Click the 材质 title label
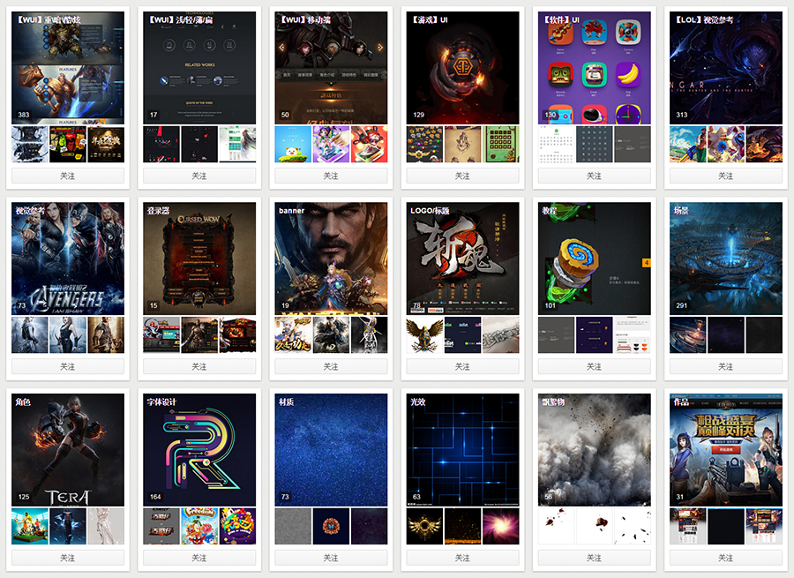The image size is (794, 578). click(x=286, y=402)
